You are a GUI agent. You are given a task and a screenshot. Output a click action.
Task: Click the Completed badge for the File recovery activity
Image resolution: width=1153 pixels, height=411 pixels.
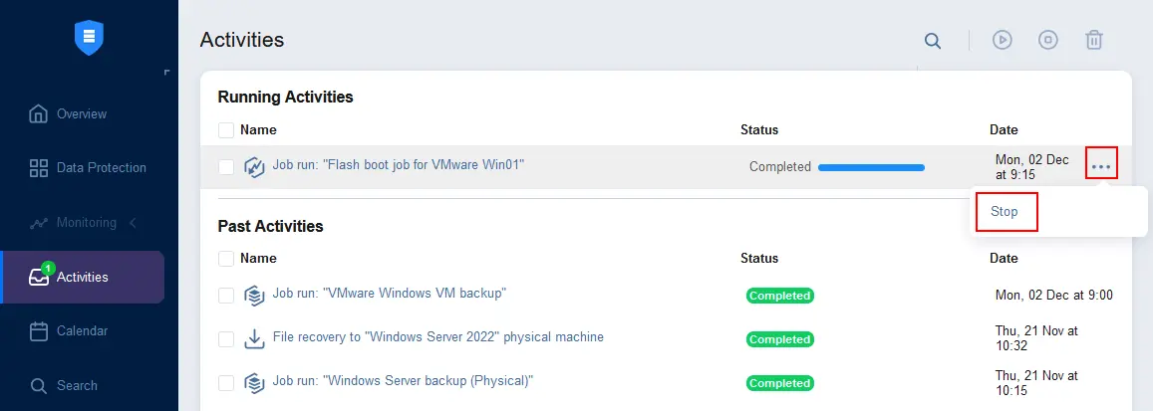pos(780,339)
